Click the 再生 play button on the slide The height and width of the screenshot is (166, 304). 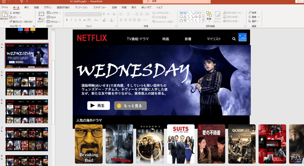(98, 105)
